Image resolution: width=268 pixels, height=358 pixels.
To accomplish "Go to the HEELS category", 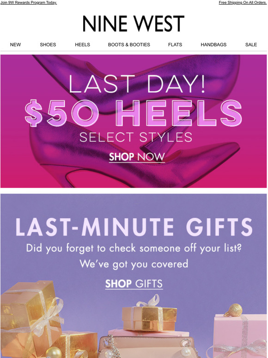I will click(82, 45).
